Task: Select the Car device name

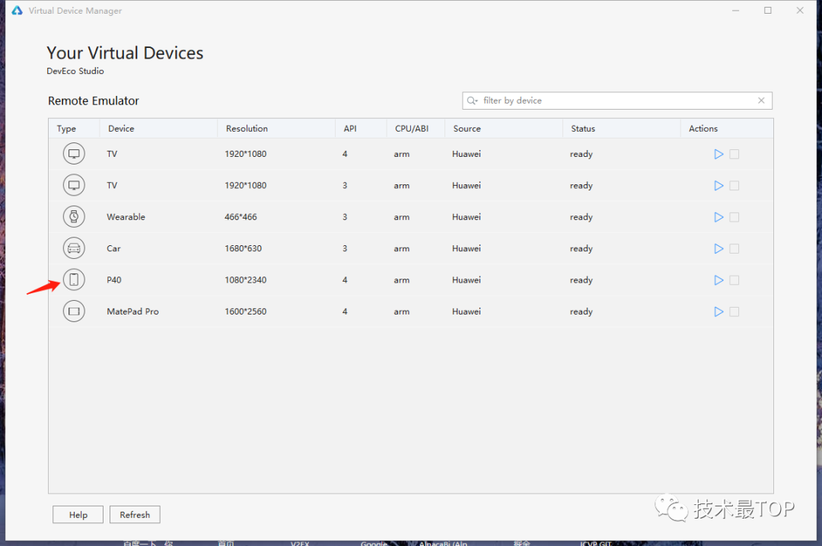Action: (113, 248)
